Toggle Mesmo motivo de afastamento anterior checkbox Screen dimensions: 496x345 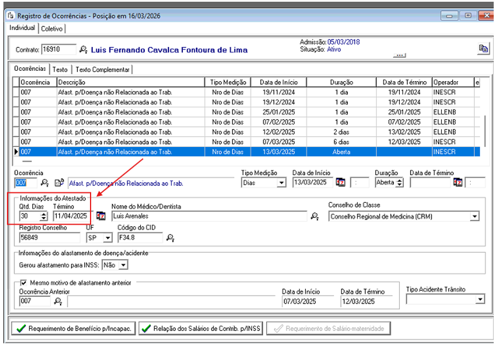point(23,283)
